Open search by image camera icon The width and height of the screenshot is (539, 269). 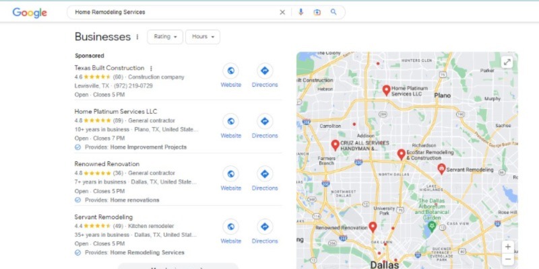coord(317,12)
